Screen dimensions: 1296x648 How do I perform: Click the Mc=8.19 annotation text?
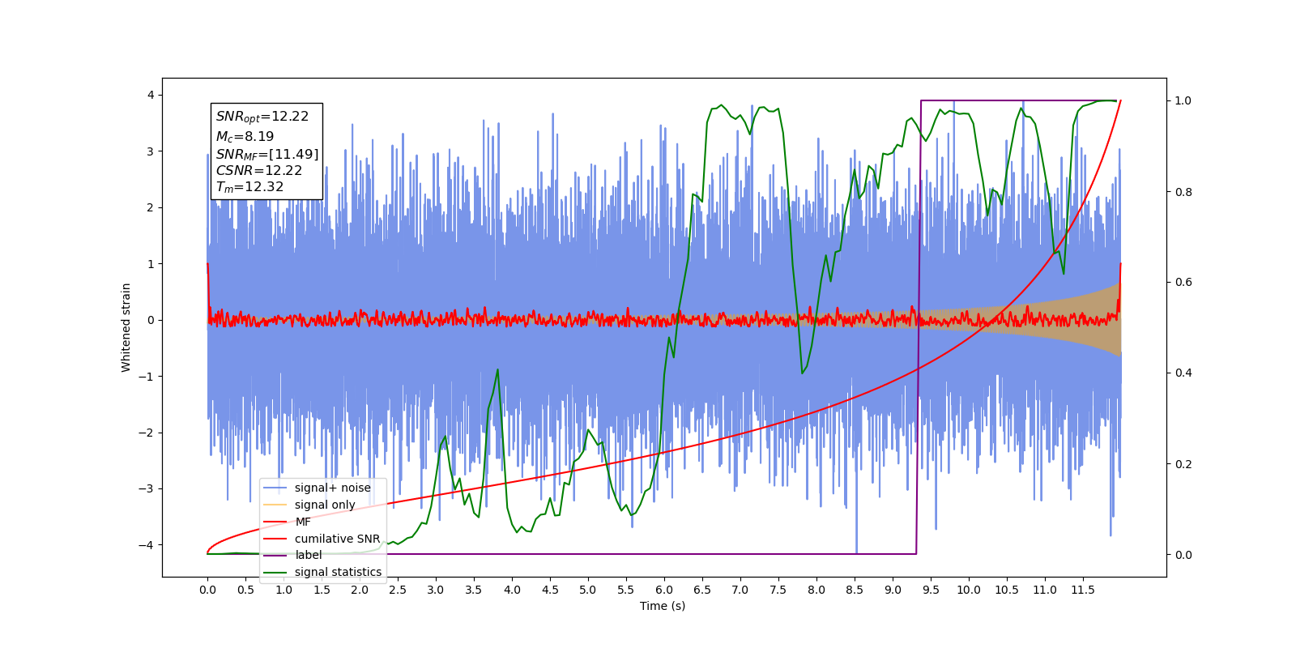245,136
